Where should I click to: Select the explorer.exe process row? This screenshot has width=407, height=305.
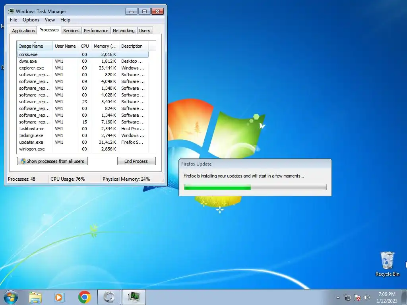click(x=83, y=68)
